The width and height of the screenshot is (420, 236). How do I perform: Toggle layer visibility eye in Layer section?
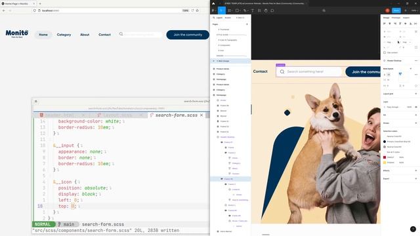click(x=416, y=107)
